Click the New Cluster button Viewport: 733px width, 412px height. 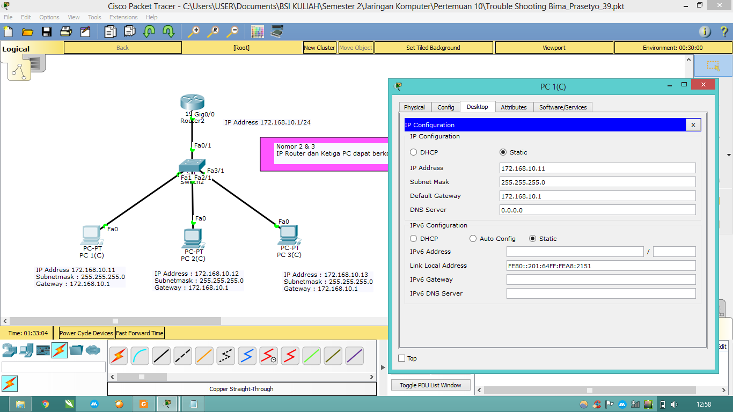pyautogui.click(x=319, y=48)
